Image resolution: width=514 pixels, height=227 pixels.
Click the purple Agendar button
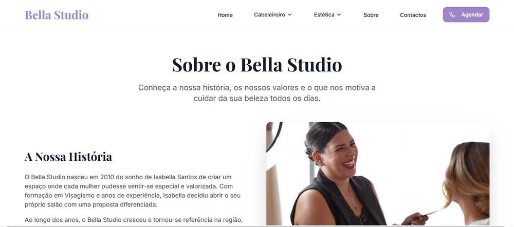click(466, 15)
